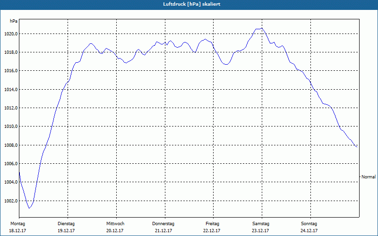Click the 'Mittwoch' day label
The image size is (378, 236).
(115, 224)
